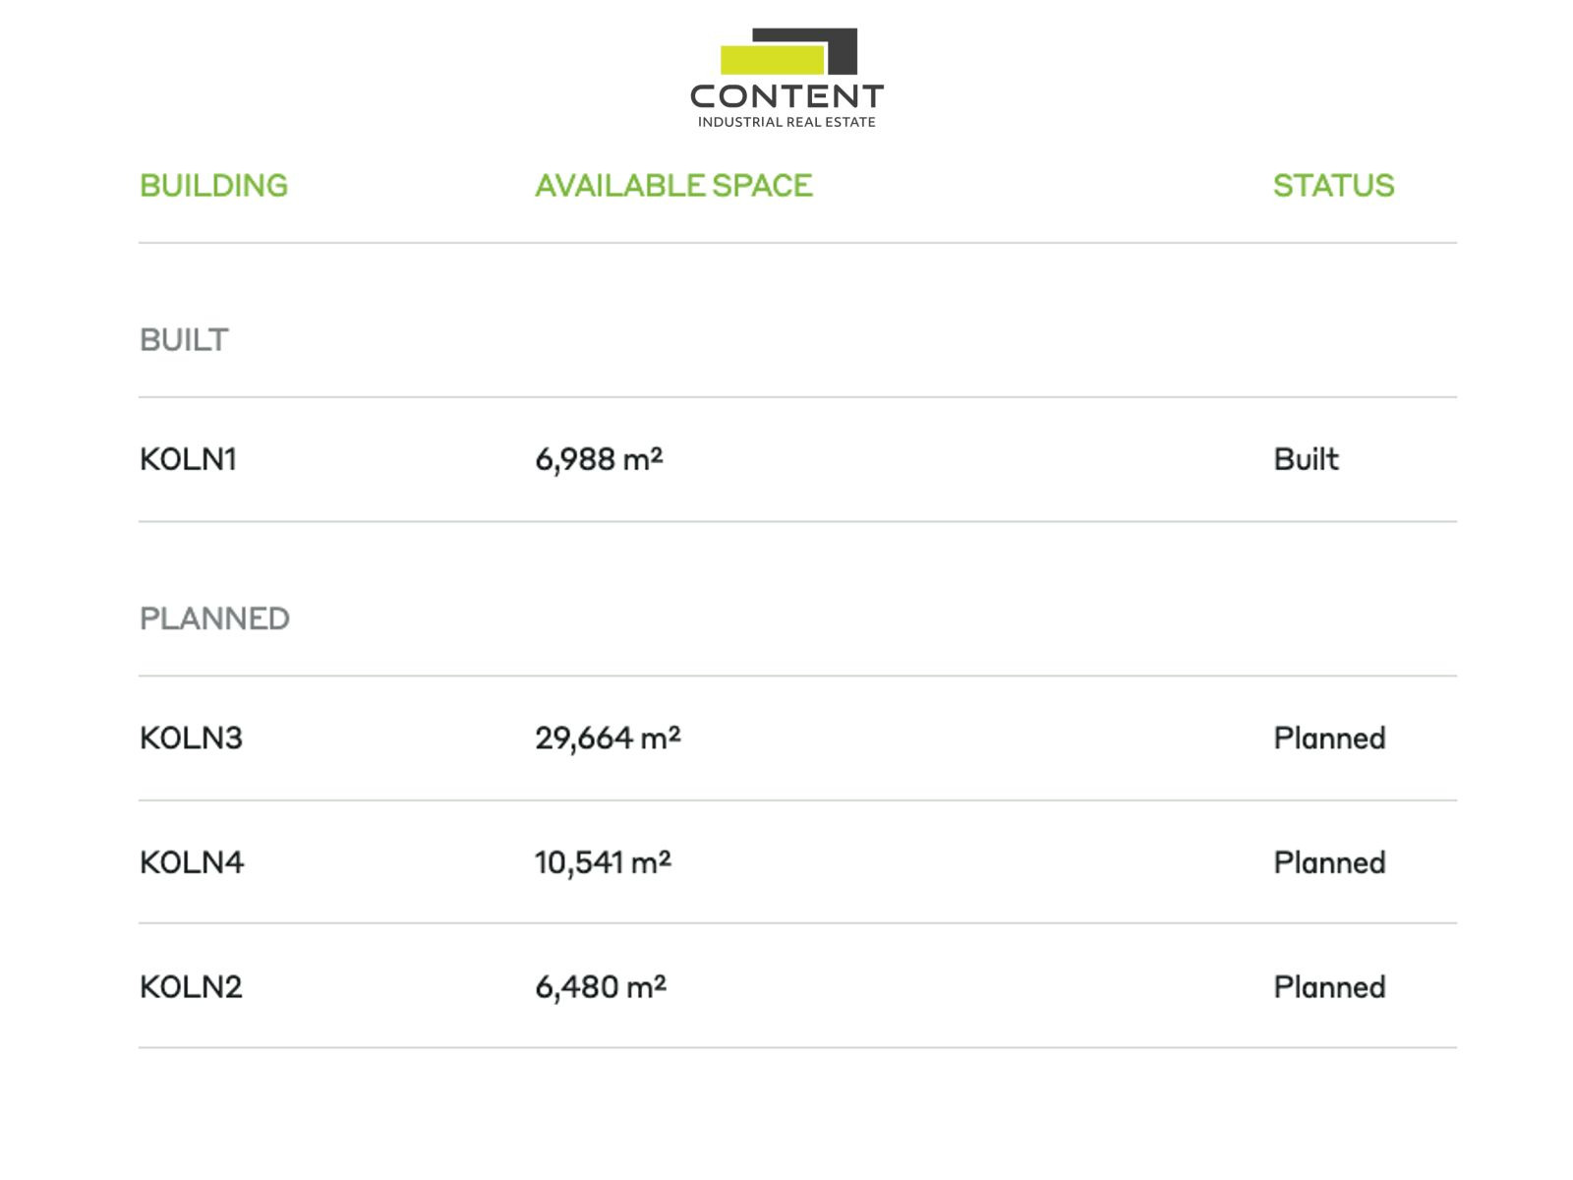Click the 6,480 m² space value
Screen dimensions: 1573x1180
click(601, 987)
